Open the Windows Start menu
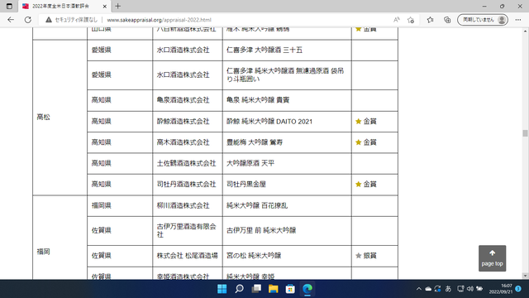This screenshot has height=298, width=529. 222,289
